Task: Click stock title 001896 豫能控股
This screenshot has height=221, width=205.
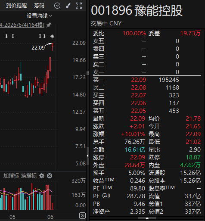Action: [x=137, y=10]
